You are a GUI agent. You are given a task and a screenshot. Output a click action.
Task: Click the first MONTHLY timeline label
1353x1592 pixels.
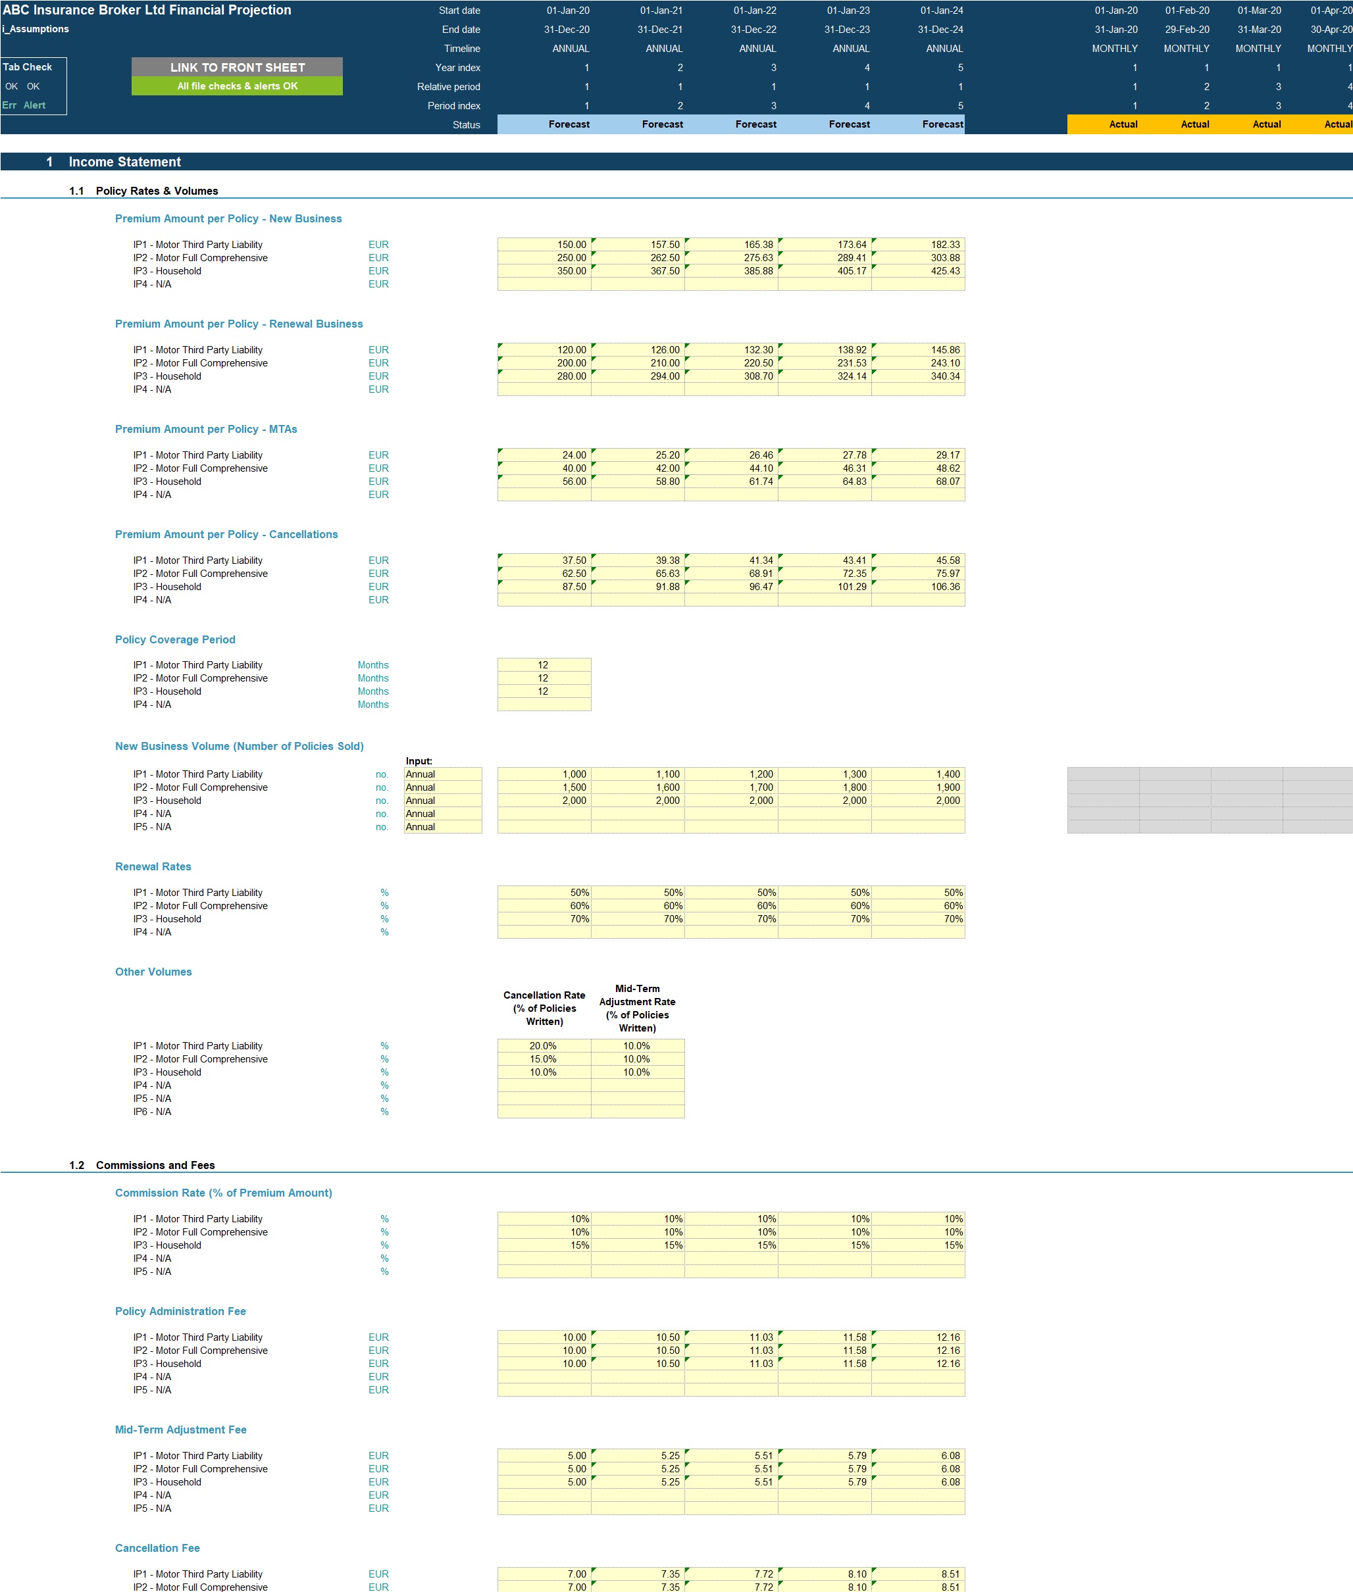coord(1115,48)
